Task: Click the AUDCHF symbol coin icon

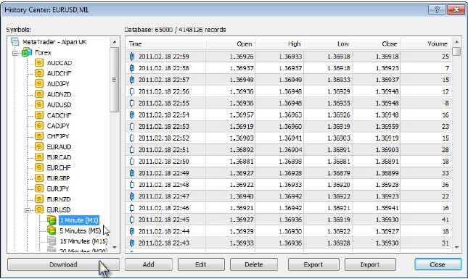Action: click(39, 73)
